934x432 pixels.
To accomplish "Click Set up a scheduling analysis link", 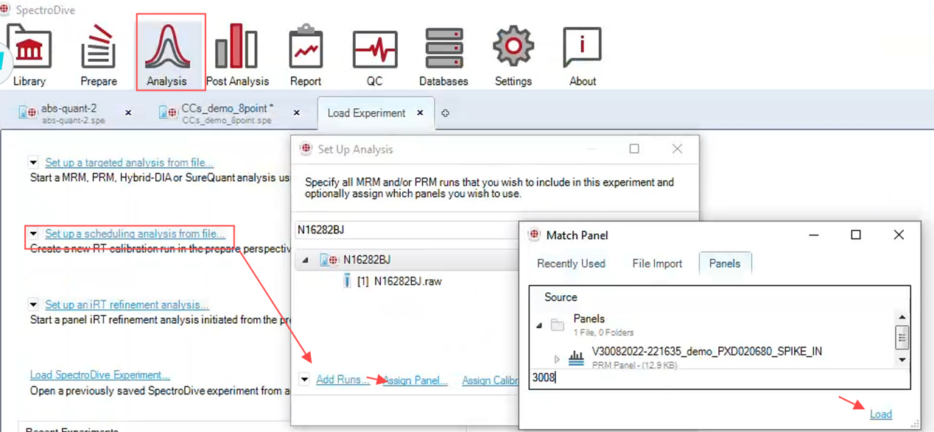I will pos(135,234).
